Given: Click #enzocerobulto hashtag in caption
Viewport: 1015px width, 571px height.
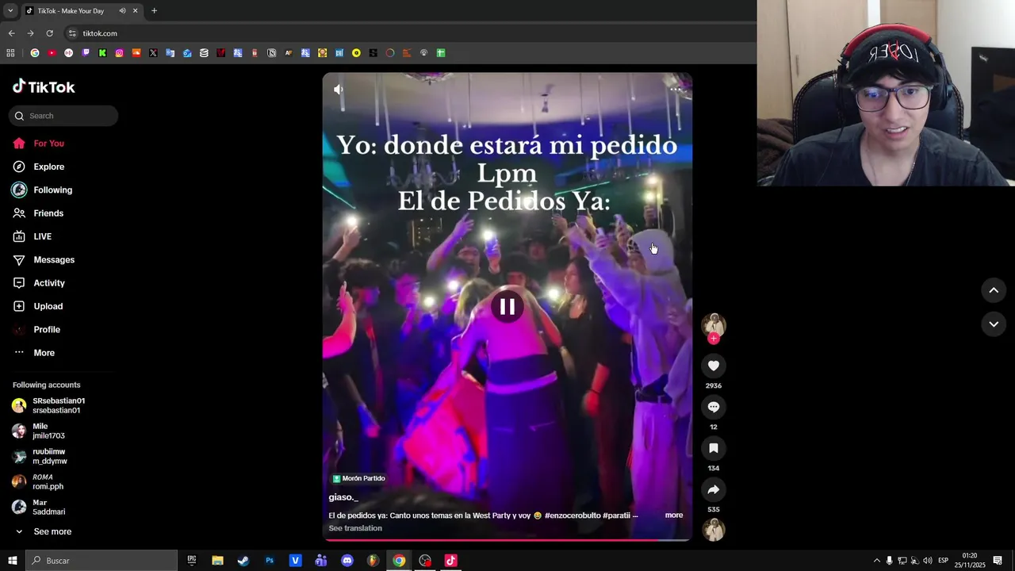Looking at the screenshot, I should pos(572,515).
